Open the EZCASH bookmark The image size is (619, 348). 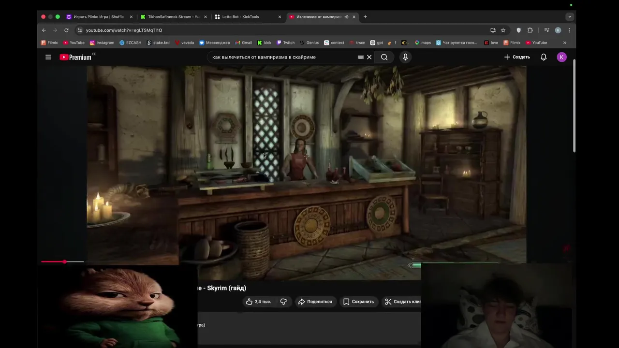[x=131, y=43]
